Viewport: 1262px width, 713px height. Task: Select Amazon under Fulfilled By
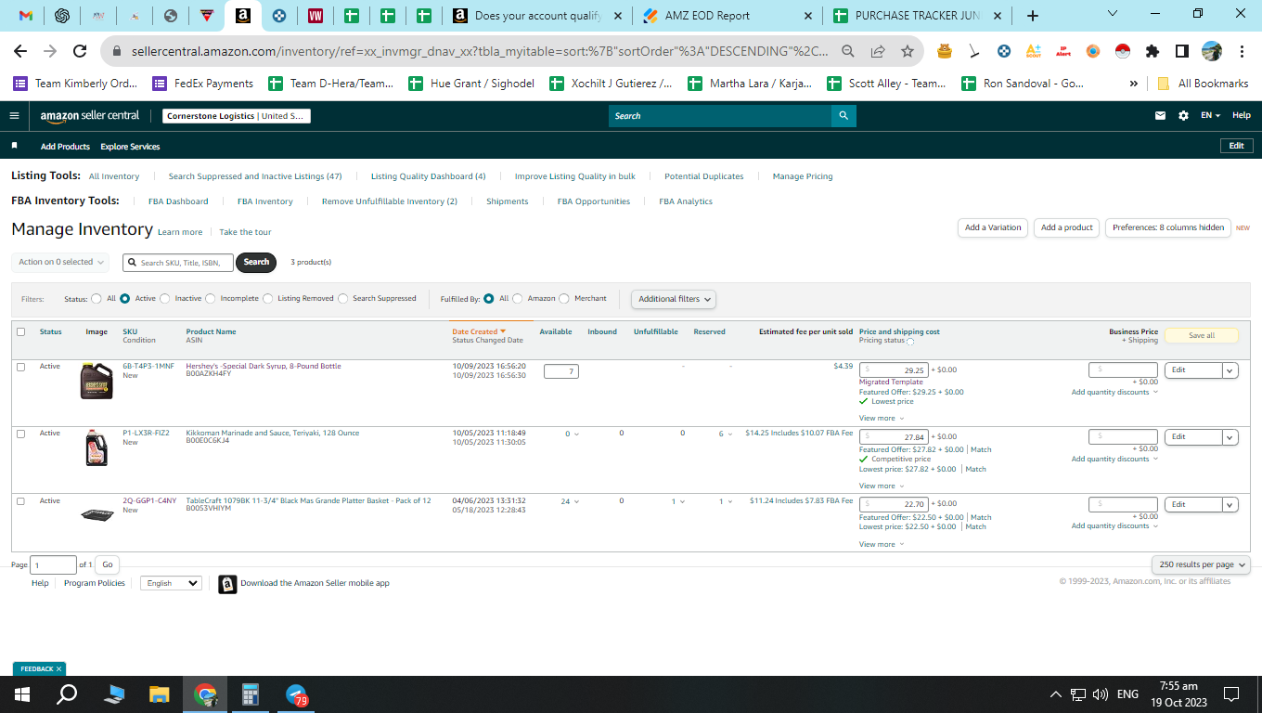[518, 299]
